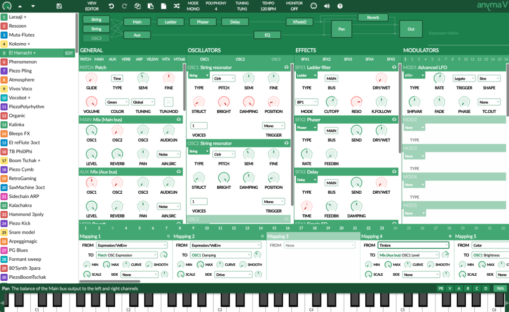Adjust the Patch VOLUME knob
This screenshot has height=312, width=509.
click(91, 102)
